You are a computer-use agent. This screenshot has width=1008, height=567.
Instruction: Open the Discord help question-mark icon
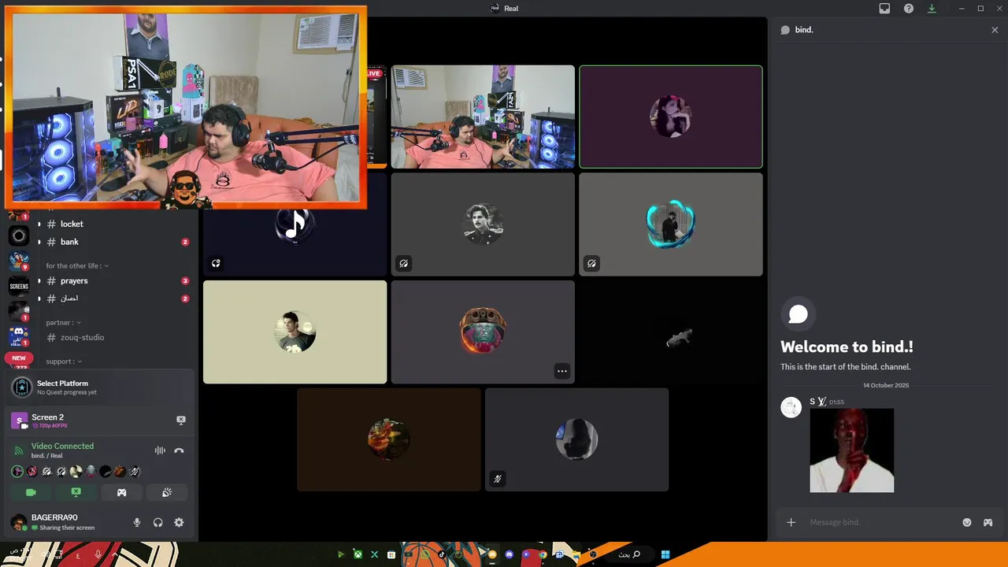pyautogui.click(x=909, y=9)
